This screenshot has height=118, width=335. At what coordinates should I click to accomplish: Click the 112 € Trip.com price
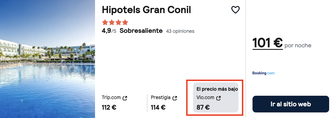[x=109, y=107]
